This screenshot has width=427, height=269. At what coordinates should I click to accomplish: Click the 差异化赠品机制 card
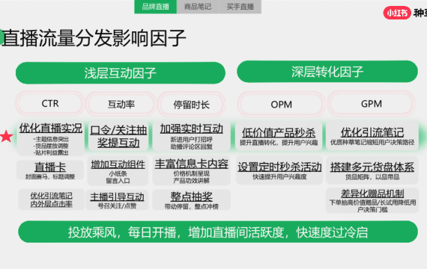point(372,200)
